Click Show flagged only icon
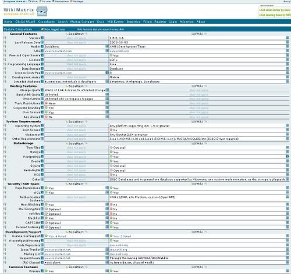Image resolution: width=291 pixels, height=274 pixels. point(42,29)
